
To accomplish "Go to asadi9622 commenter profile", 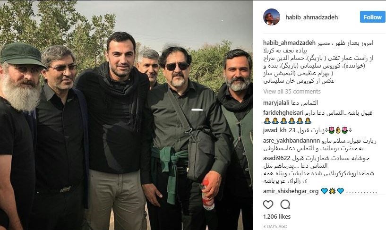I will (277, 158).
